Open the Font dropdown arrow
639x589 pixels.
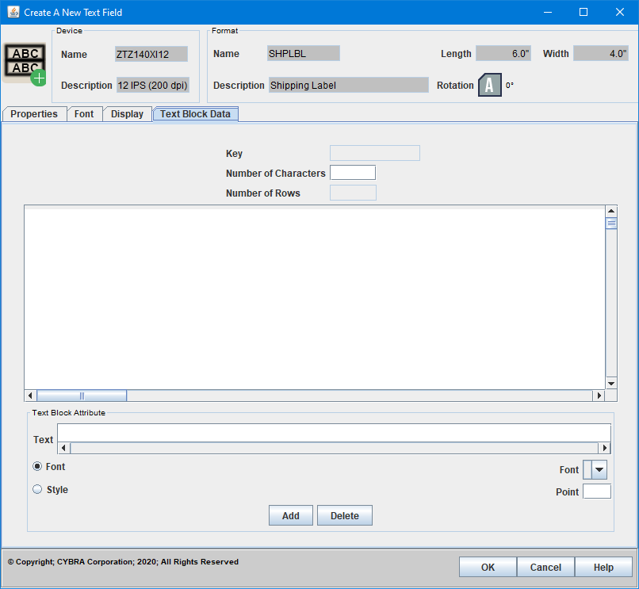(x=599, y=470)
